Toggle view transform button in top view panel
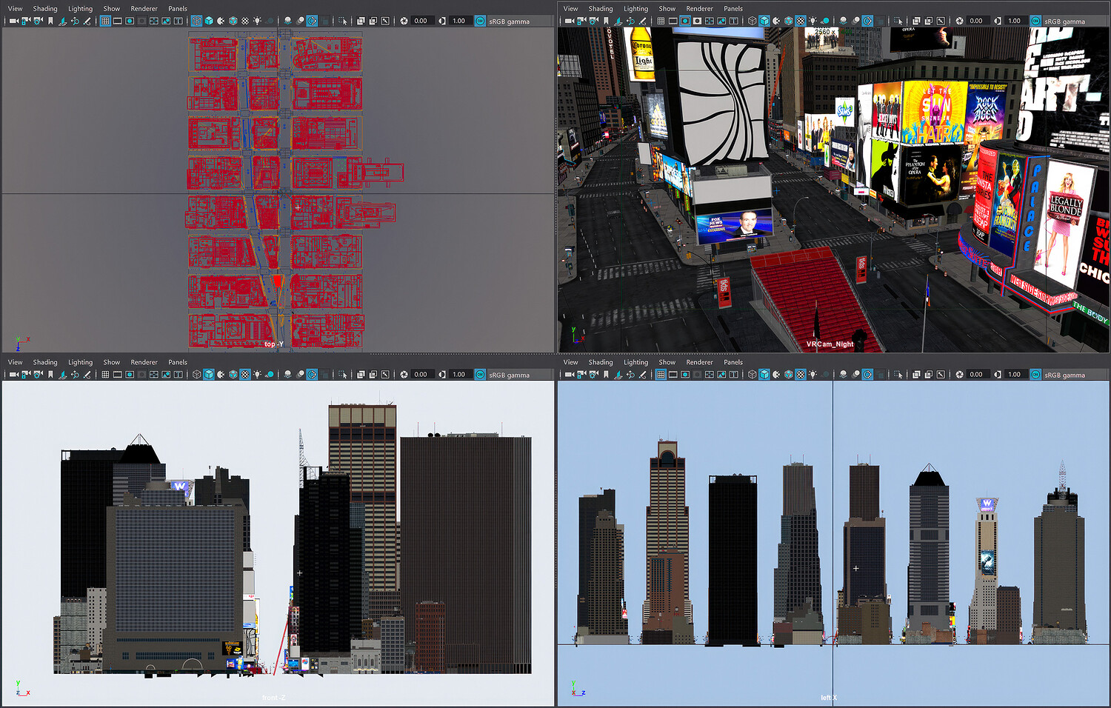This screenshot has height=708, width=1111. coord(480,21)
